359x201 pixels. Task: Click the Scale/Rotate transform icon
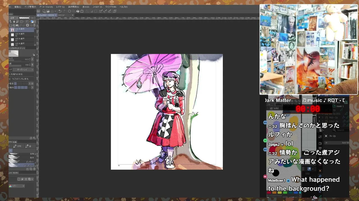coord(82,11)
